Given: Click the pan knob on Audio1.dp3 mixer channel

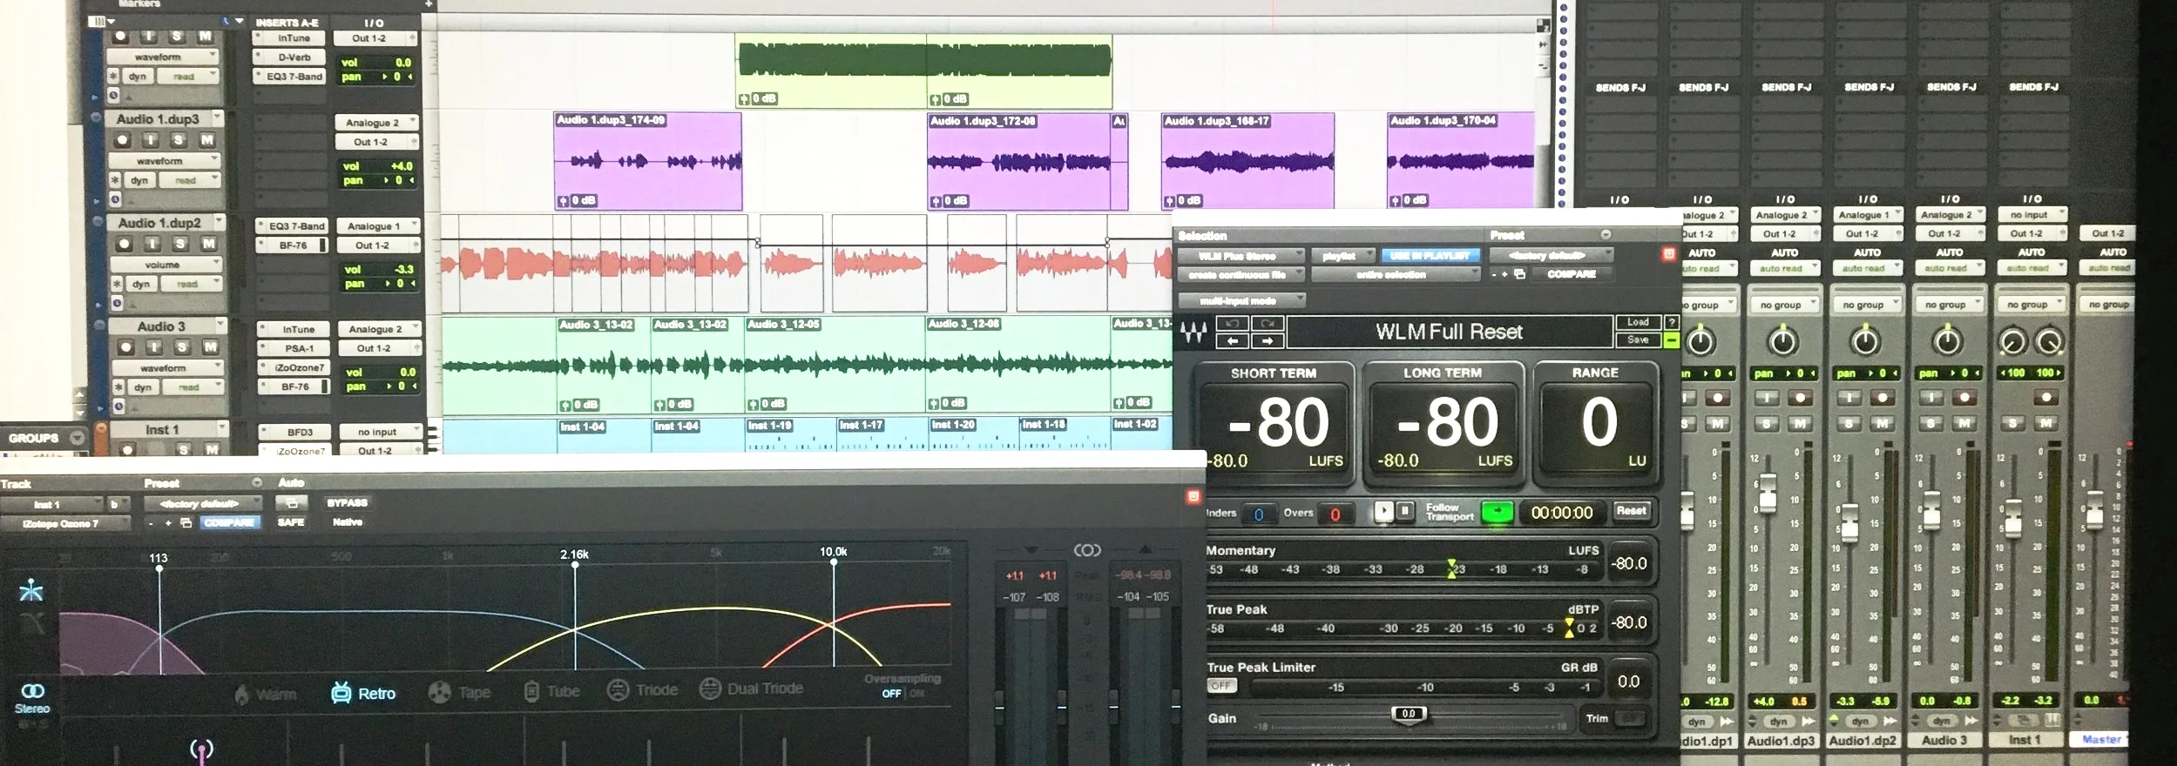Looking at the screenshot, I should (x=1782, y=341).
